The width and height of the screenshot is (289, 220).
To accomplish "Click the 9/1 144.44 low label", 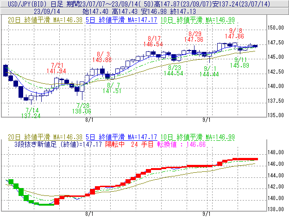I will pos(209,71).
